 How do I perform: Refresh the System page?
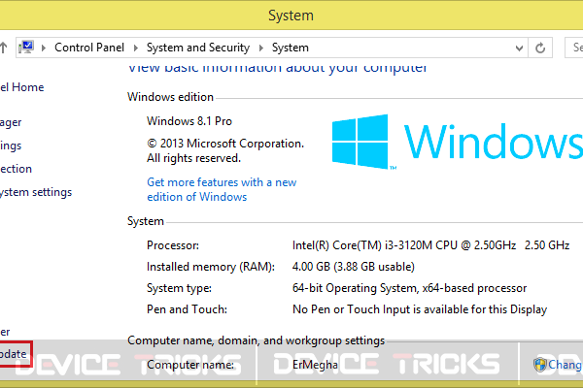[540, 48]
